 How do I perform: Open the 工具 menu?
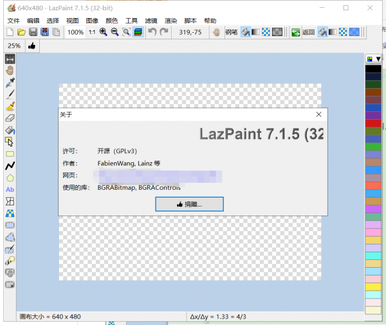tap(131, 21)
